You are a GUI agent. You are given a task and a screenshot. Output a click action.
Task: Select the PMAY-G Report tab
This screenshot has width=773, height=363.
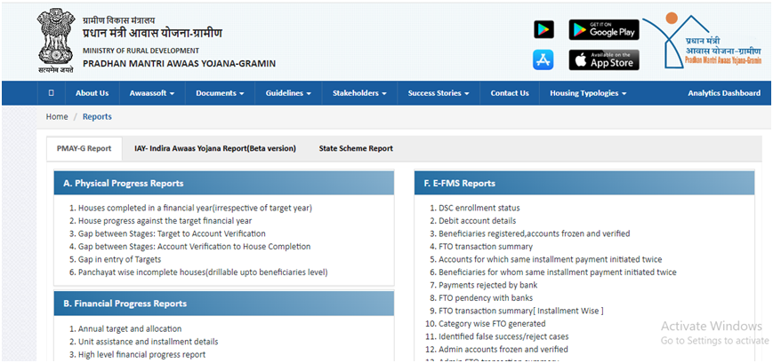point(85,148)
